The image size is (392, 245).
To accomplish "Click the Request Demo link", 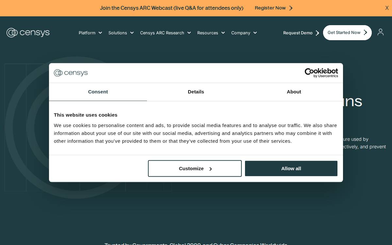I will coord(298,33).
